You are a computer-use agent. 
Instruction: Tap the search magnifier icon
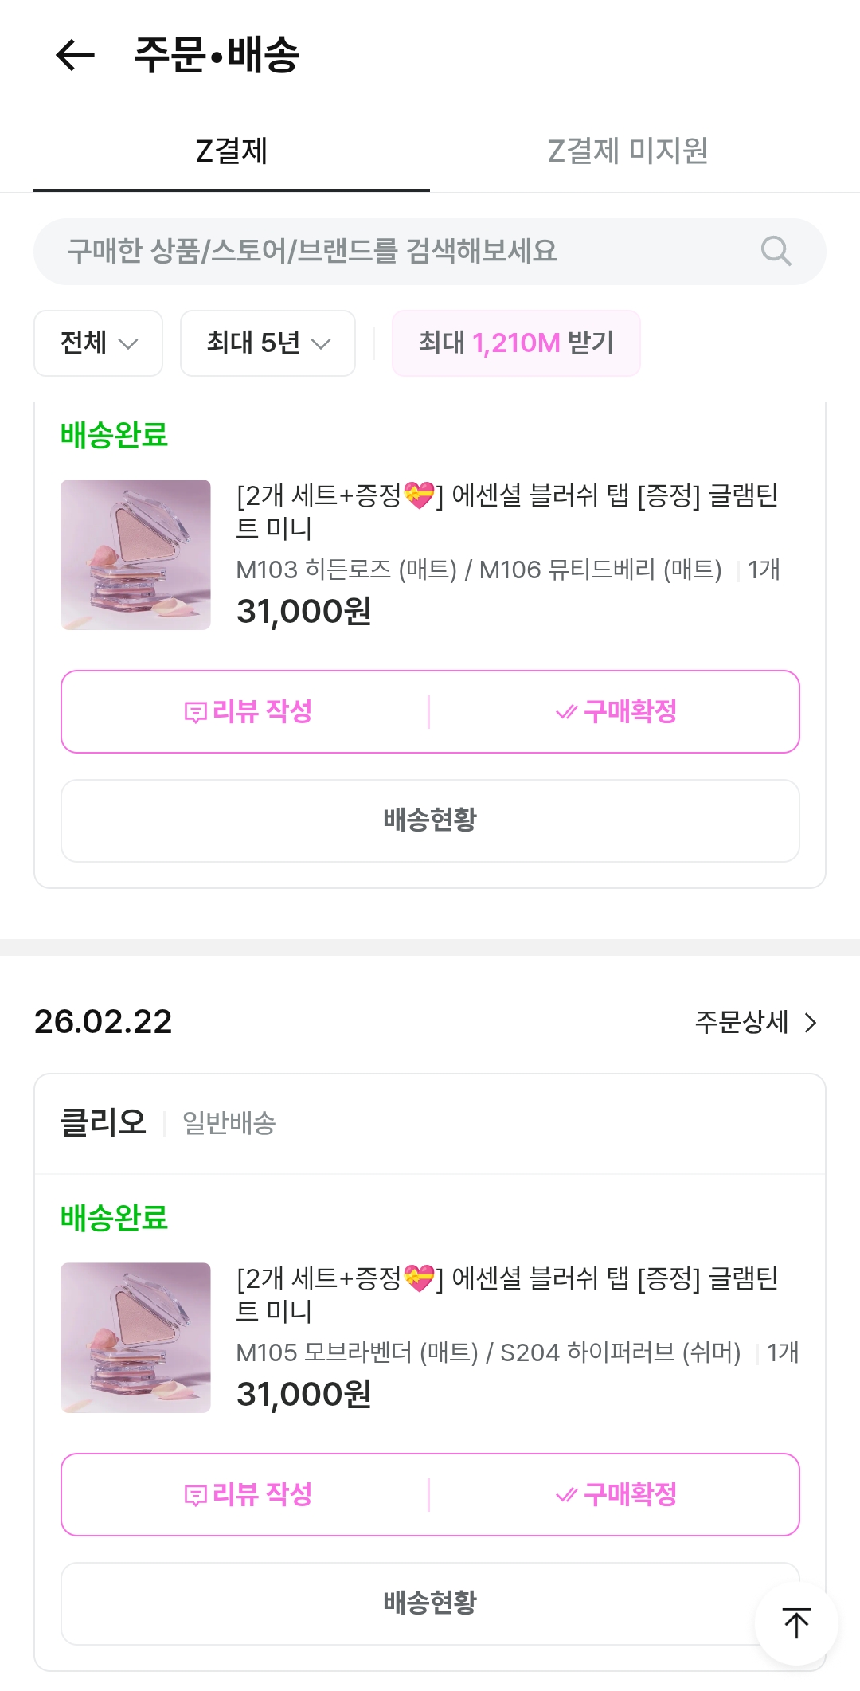click(x=776, y=251)
